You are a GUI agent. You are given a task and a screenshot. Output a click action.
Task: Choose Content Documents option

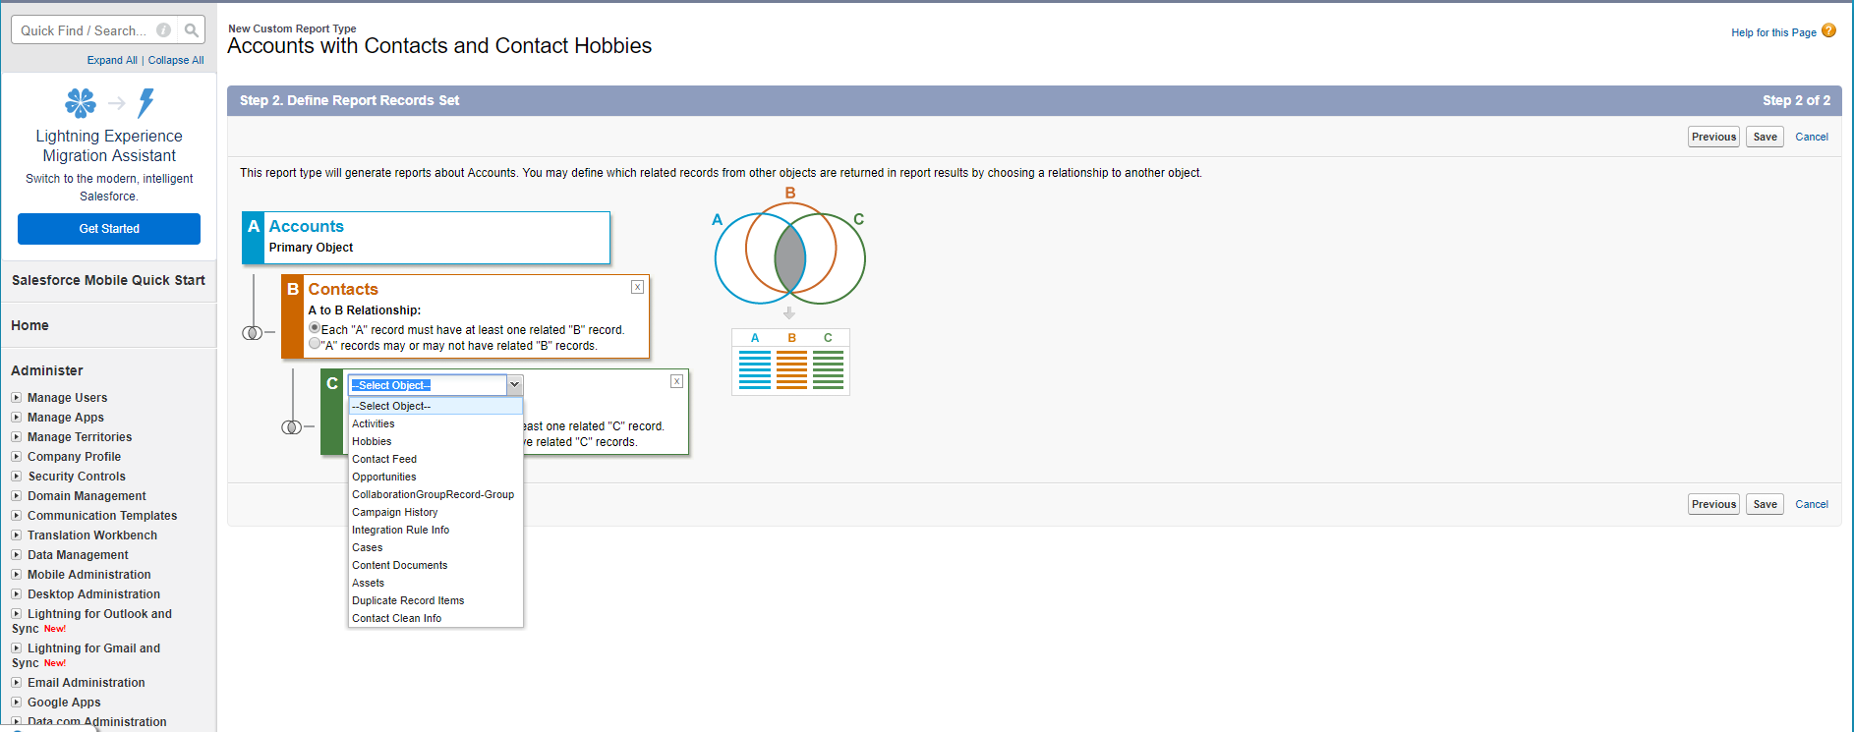point(435,565)
